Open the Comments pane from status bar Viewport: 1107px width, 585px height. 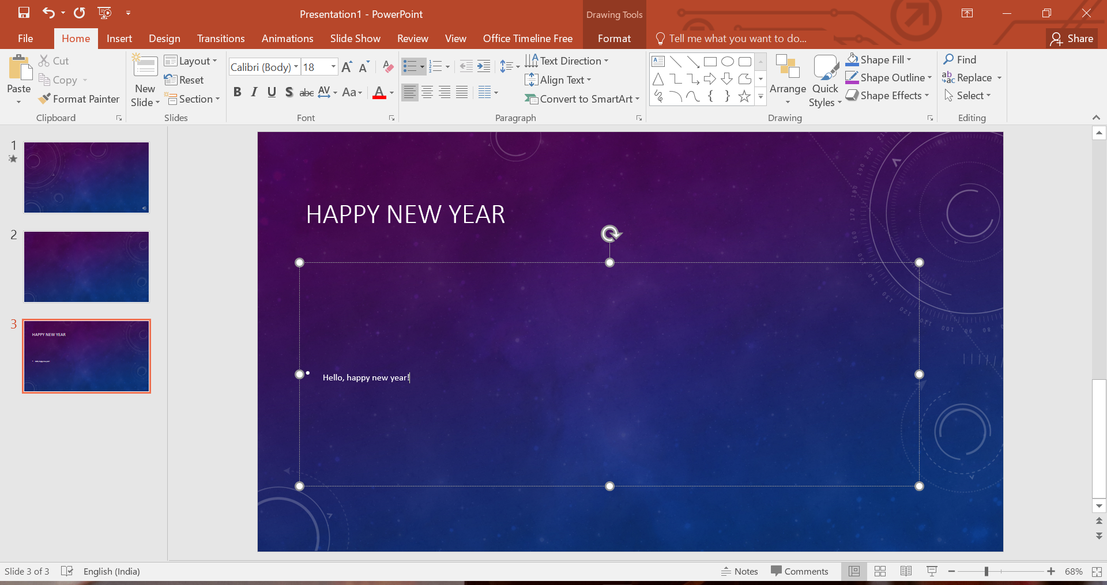coord(800,571)
